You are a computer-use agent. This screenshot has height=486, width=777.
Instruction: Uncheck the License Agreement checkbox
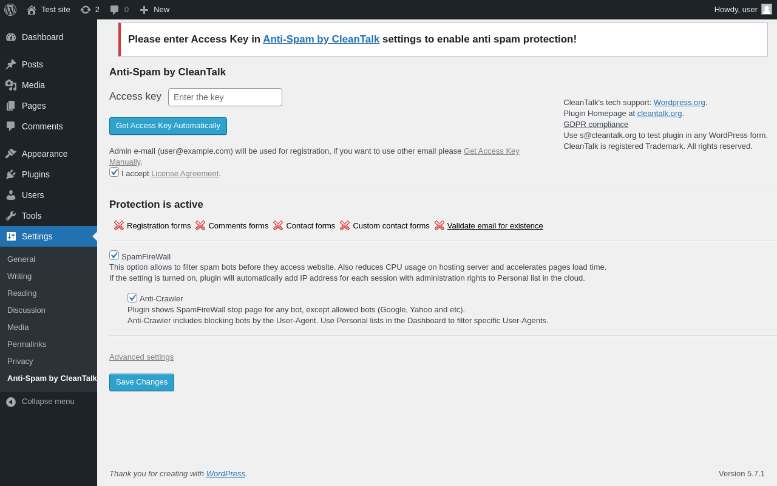pos(114,172)
